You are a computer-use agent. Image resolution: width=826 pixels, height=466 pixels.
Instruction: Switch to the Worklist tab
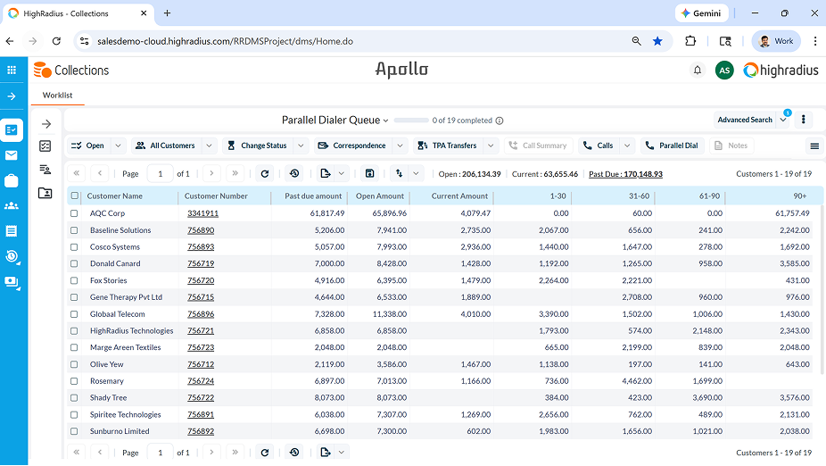click(x=57, y=96)
